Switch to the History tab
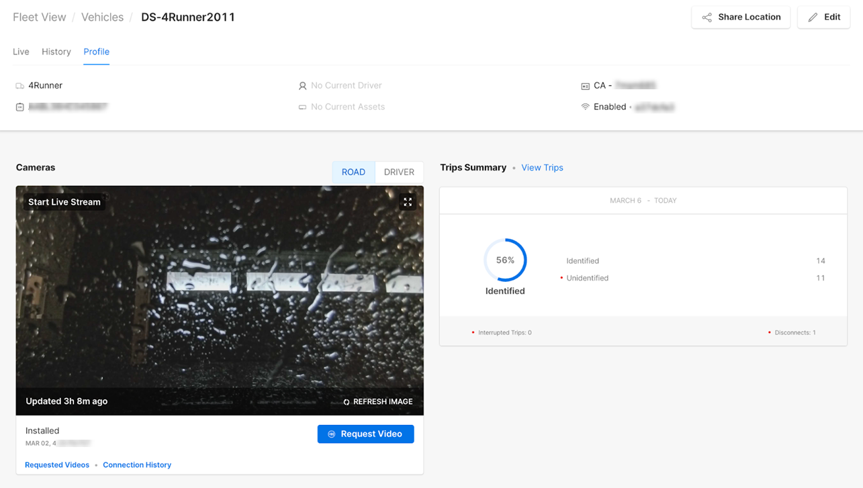Screen dimensions: 863x488 56,52
